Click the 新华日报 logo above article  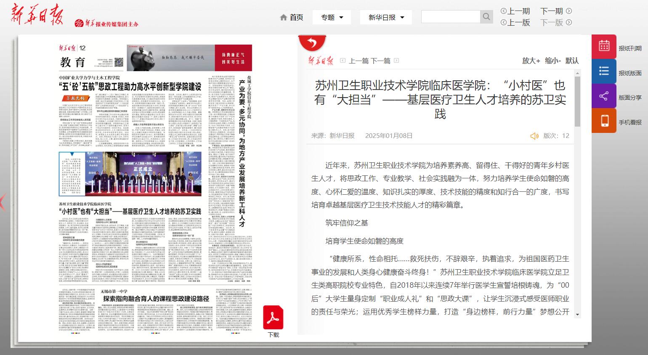click(321, 61)
